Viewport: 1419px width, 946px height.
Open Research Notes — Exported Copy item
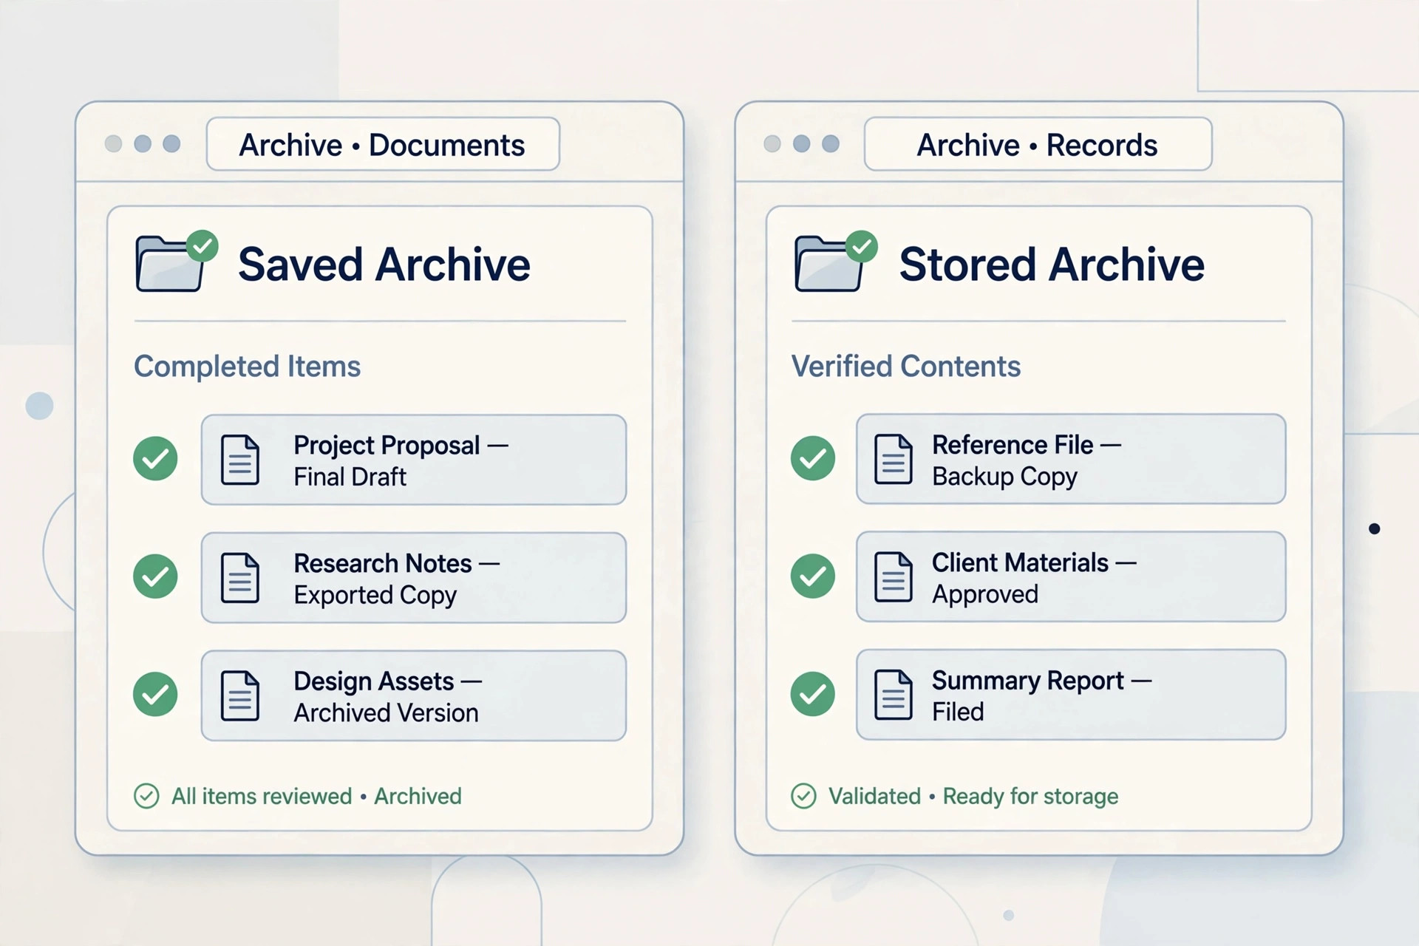414,577
